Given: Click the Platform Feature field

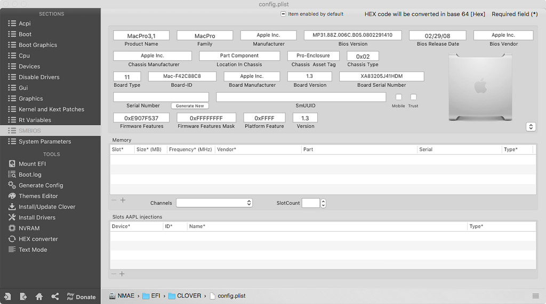Looking at the screenshot, I should 264,118.
